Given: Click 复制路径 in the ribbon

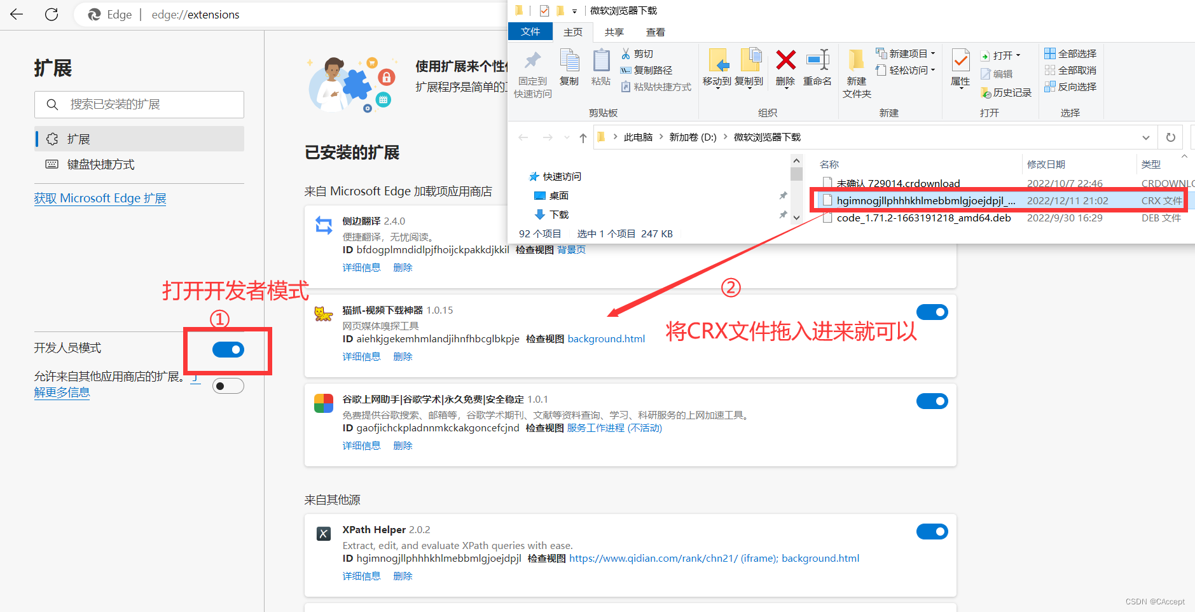Looking at the screenshot, I should [647, 70].
